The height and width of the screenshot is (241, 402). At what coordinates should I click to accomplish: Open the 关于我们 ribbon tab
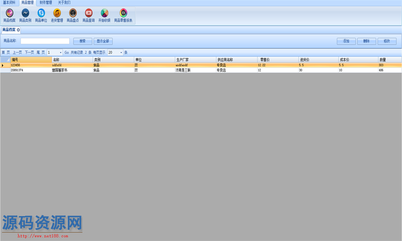click(64, 2)
